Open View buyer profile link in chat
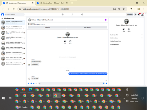The height and width of the screenshot is (110, 147). click(x=72, y=57)
